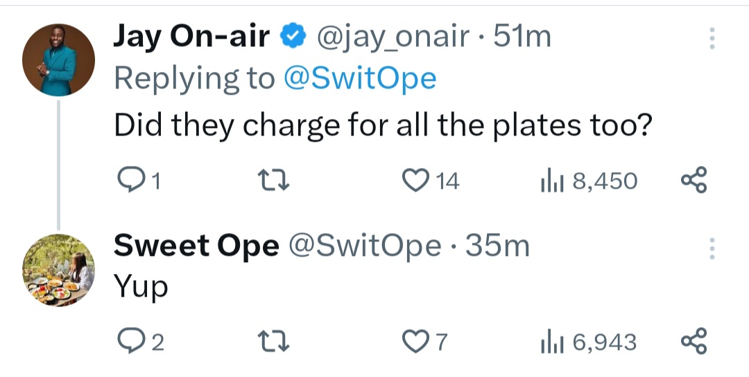This screenshot has height=377, width=749.
Task: Open the Jay On-air display name
Action: pyautogui.click(x=191, y=37)
